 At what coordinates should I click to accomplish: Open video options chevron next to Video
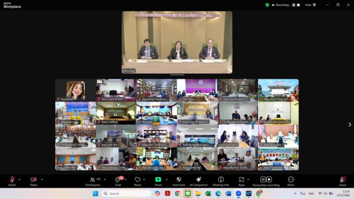pyautogui.click(x=42, y=179)
